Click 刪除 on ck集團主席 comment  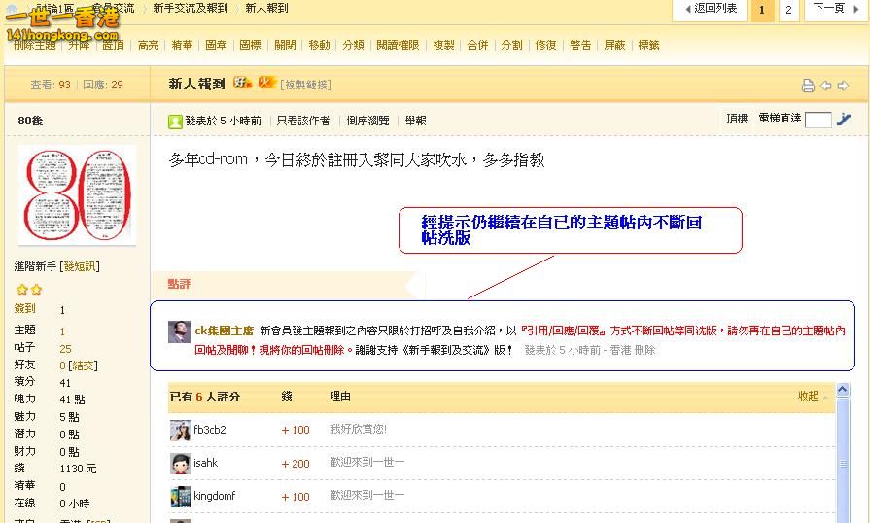(x=645, y=351)
